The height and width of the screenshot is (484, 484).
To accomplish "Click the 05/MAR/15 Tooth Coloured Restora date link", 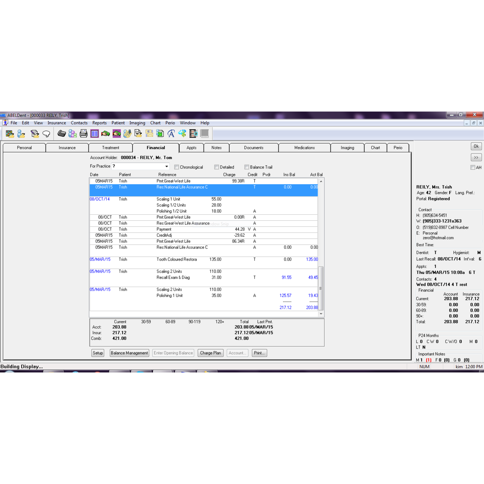I will click(x=100, y=259).
